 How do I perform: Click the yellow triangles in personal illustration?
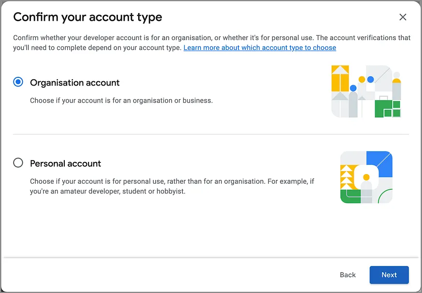346,177
